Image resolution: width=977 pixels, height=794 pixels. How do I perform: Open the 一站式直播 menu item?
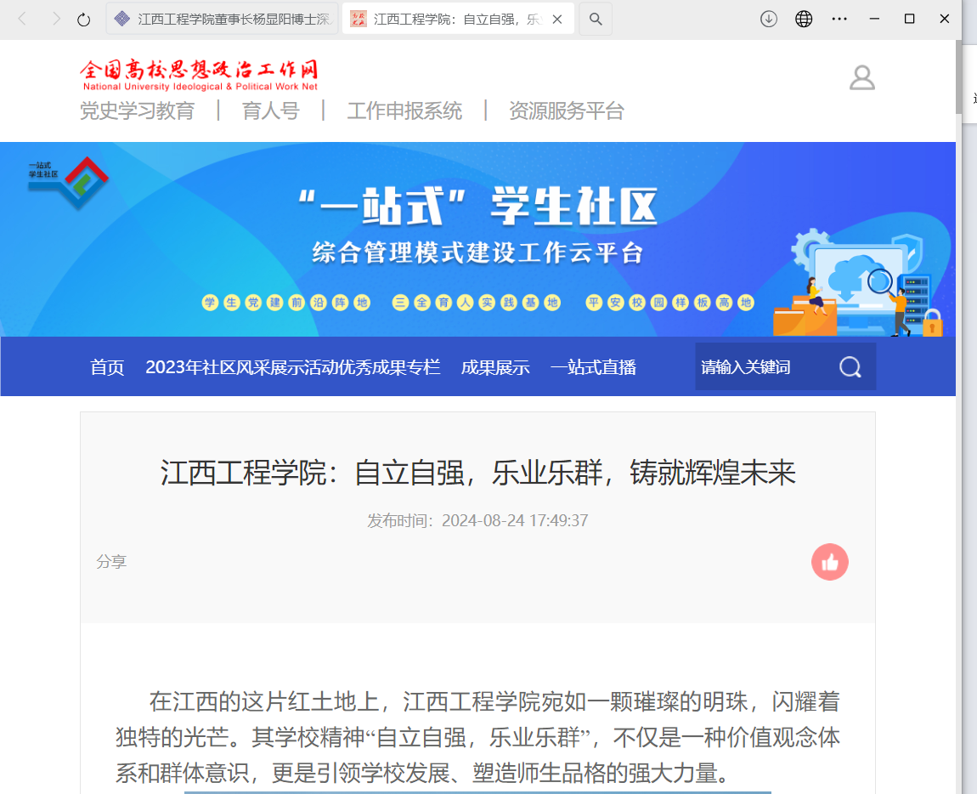[593, 367]
